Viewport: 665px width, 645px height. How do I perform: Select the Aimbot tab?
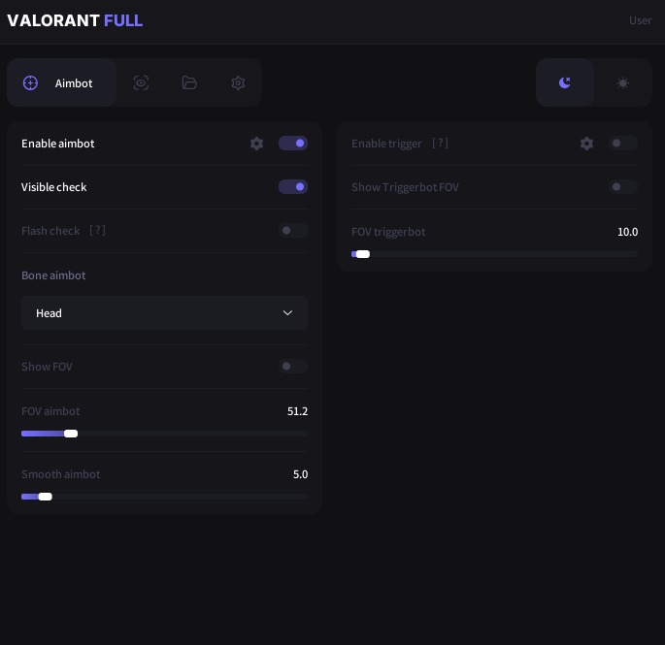[x=62, y=83]
